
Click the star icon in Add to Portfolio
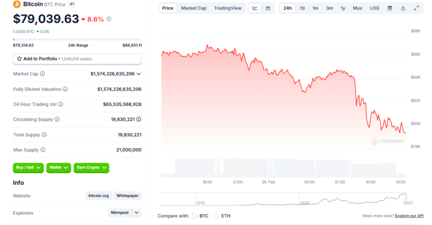pyautogui.click(x=19, y=58)
